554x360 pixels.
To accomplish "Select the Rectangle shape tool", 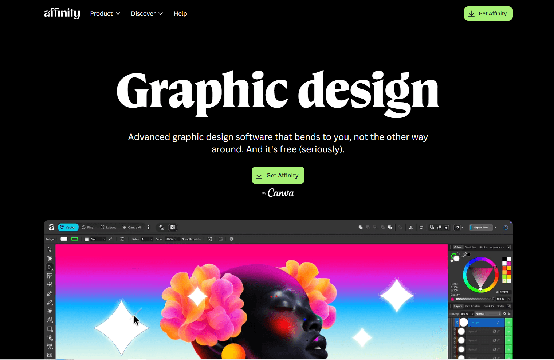I will (50, 329).
